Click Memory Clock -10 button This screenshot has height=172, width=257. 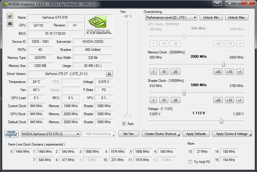(x=164, y=72)
